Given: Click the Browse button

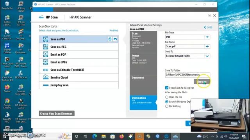Looking at the screenshot, I should [x=202, y=82].
